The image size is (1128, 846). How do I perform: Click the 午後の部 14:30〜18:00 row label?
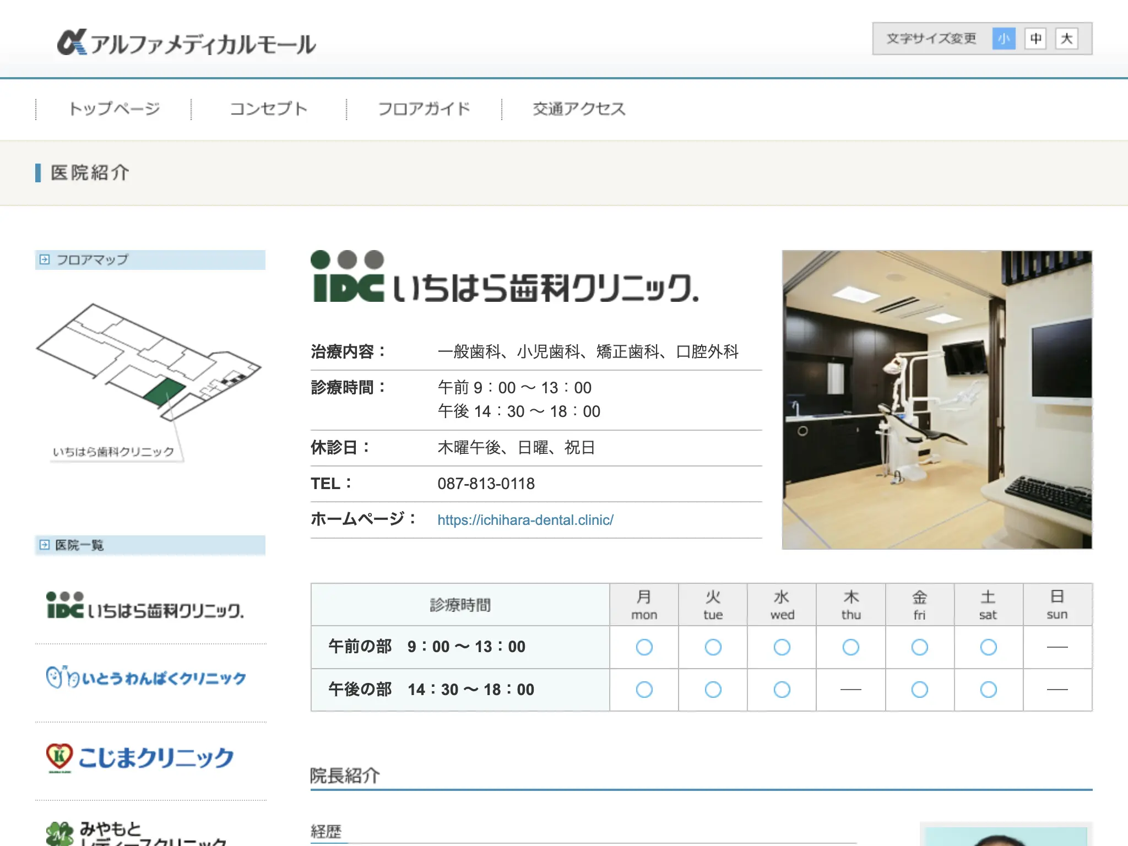[x=431, y=690]
